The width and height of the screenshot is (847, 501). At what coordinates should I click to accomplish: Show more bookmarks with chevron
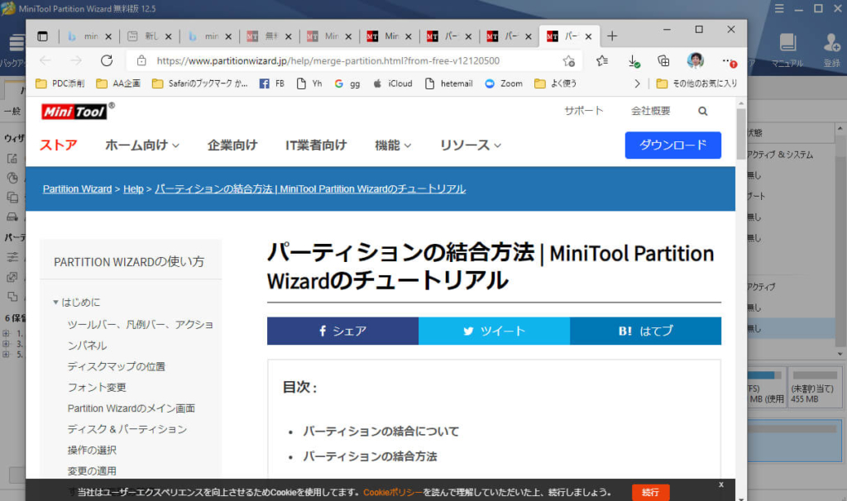tap(637, 83)
